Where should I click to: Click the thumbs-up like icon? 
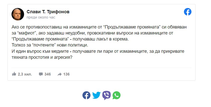click(x=14, y=74)
